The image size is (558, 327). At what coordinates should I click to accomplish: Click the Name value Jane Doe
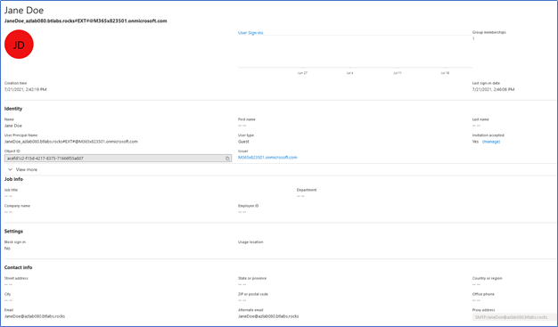click(x=12, y=126)
